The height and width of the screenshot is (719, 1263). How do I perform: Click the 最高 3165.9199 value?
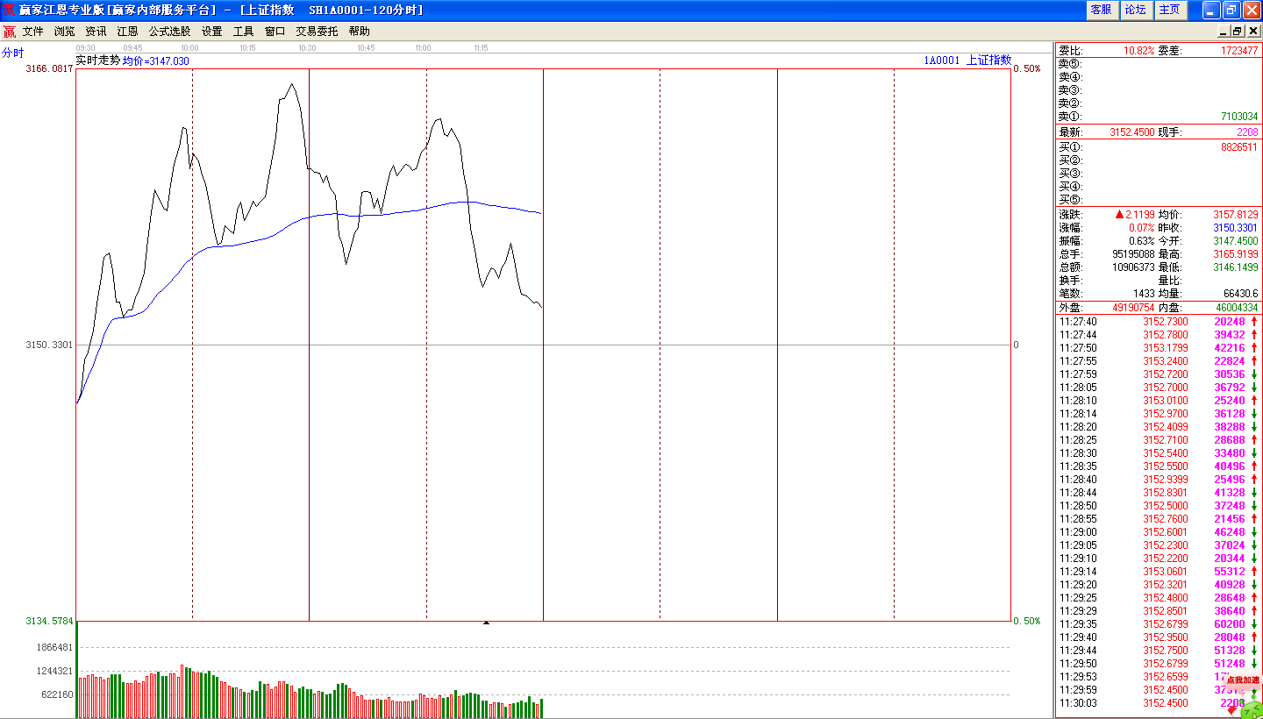click(x=1236, y=253)
